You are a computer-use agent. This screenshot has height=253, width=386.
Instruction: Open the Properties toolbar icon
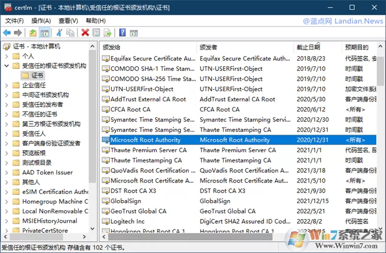[96, 32]
